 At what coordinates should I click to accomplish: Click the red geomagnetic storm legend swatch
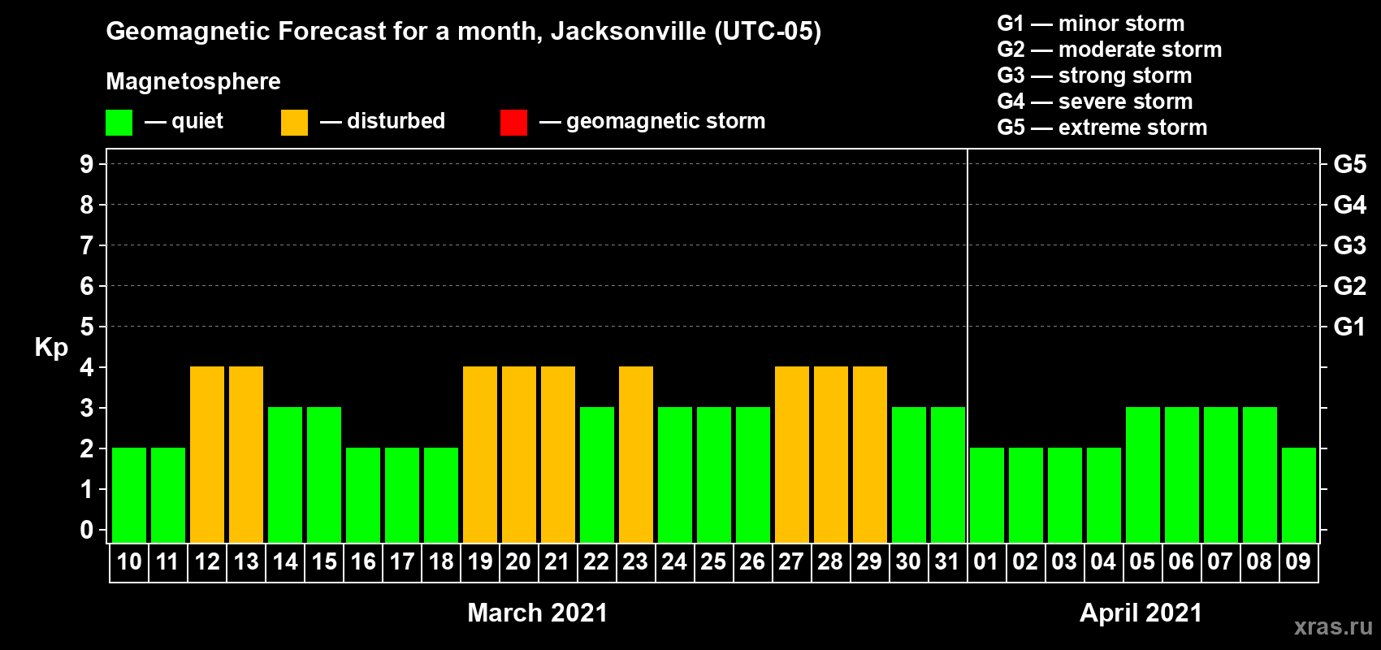point(514,123)
